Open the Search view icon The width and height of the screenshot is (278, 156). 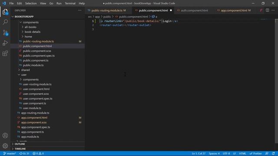5,22
